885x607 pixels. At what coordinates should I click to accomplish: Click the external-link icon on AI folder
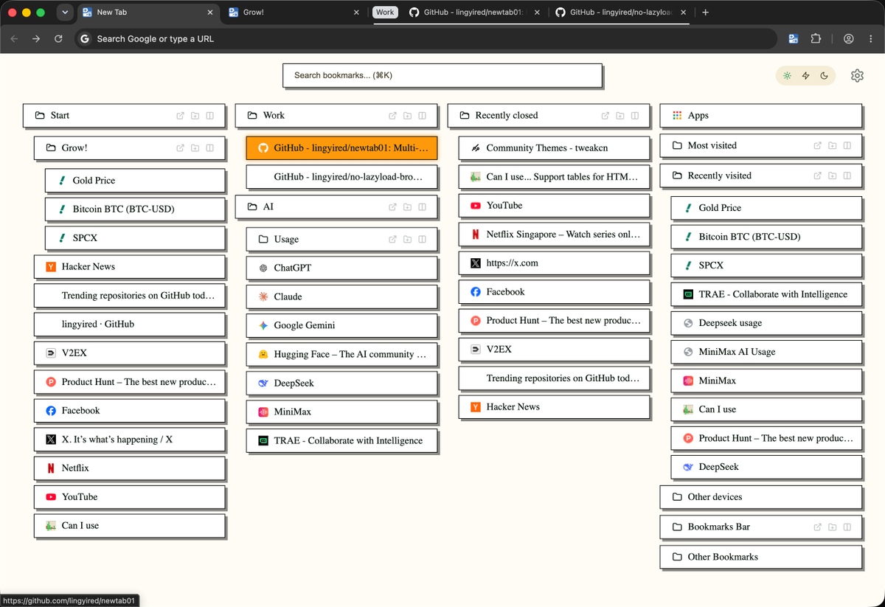pos(393,207)
